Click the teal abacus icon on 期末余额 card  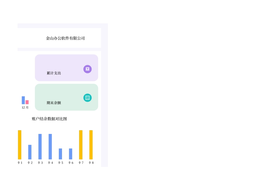(x=87, y=98)
